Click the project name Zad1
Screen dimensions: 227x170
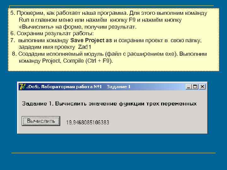click(x=84, y=47)
